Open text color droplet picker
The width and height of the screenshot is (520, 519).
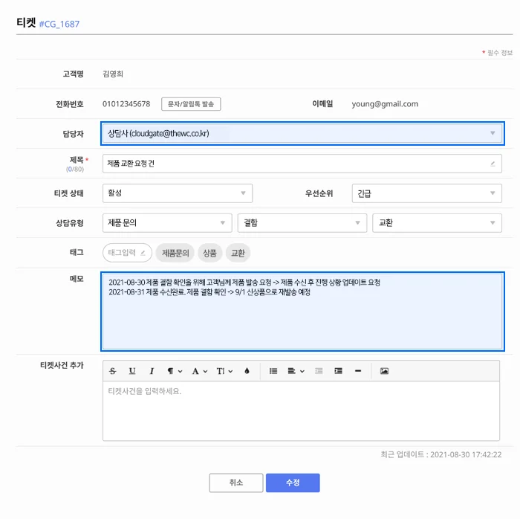click(x=247, y=371)
